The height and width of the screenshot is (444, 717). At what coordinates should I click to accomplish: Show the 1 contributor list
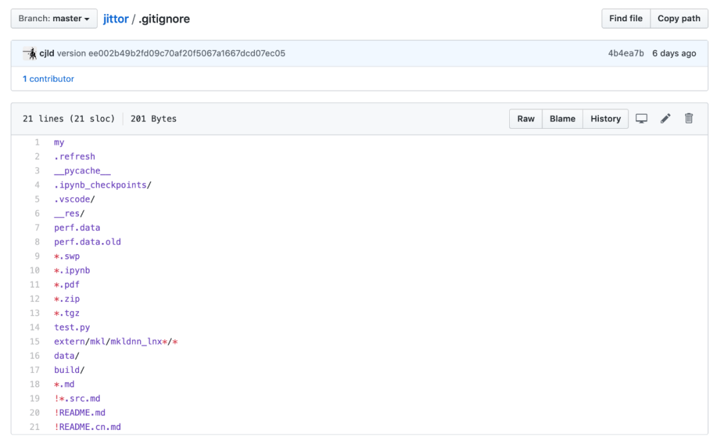point(48,79)
